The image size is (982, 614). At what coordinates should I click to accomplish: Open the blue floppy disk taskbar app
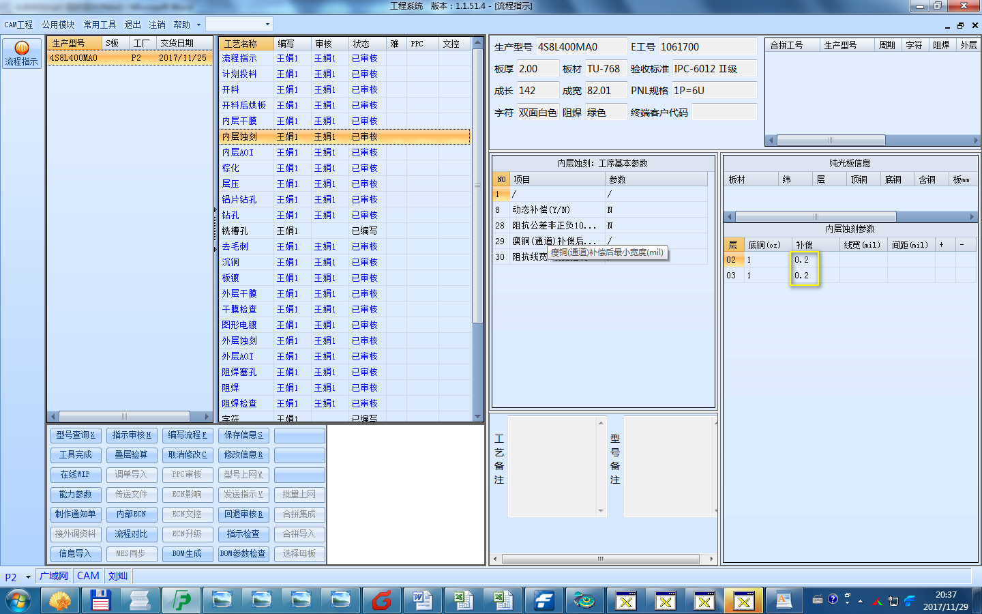pos(100,601)
